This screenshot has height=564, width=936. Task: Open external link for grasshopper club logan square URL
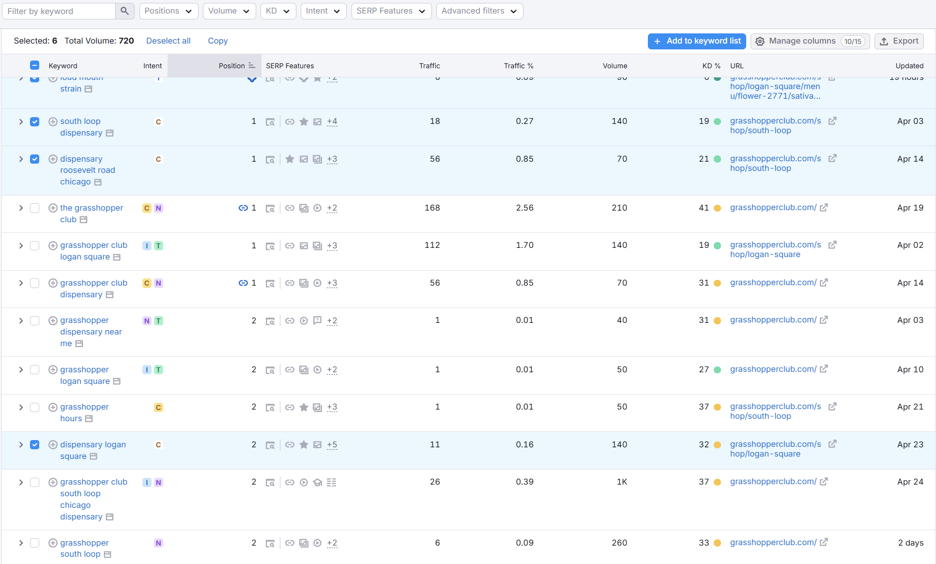[832, 245]
